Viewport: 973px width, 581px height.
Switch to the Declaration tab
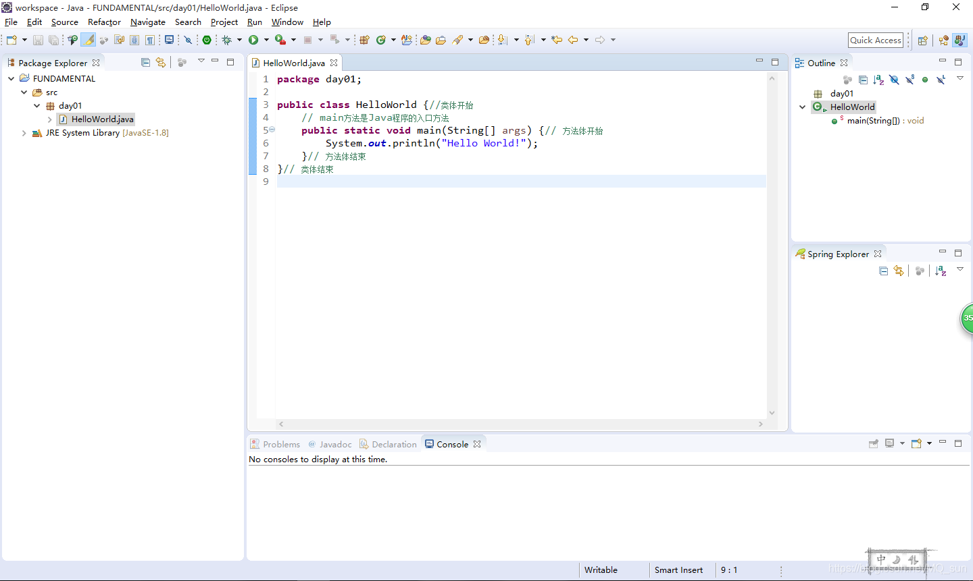(388, 444)
